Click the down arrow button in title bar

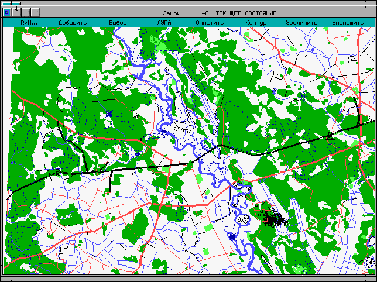click(16, 12)
